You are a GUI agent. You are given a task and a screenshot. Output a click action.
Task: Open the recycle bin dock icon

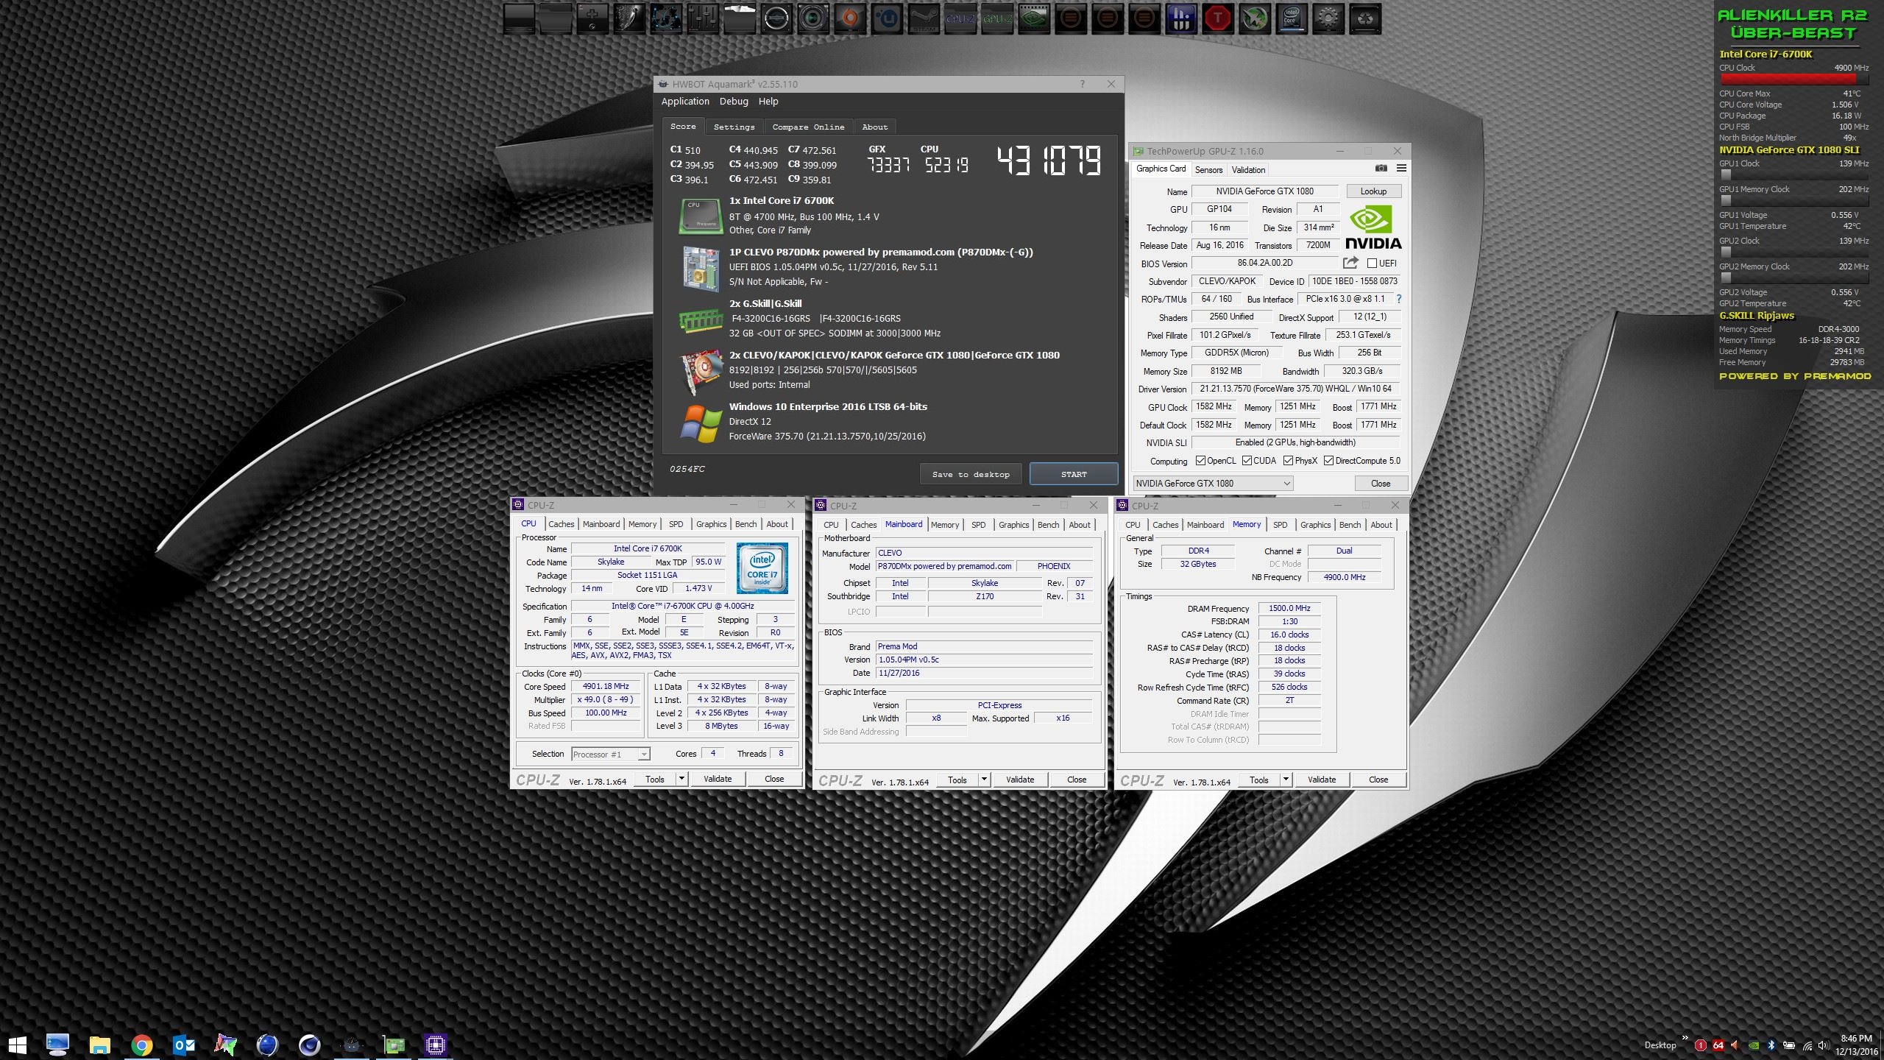1365,18
